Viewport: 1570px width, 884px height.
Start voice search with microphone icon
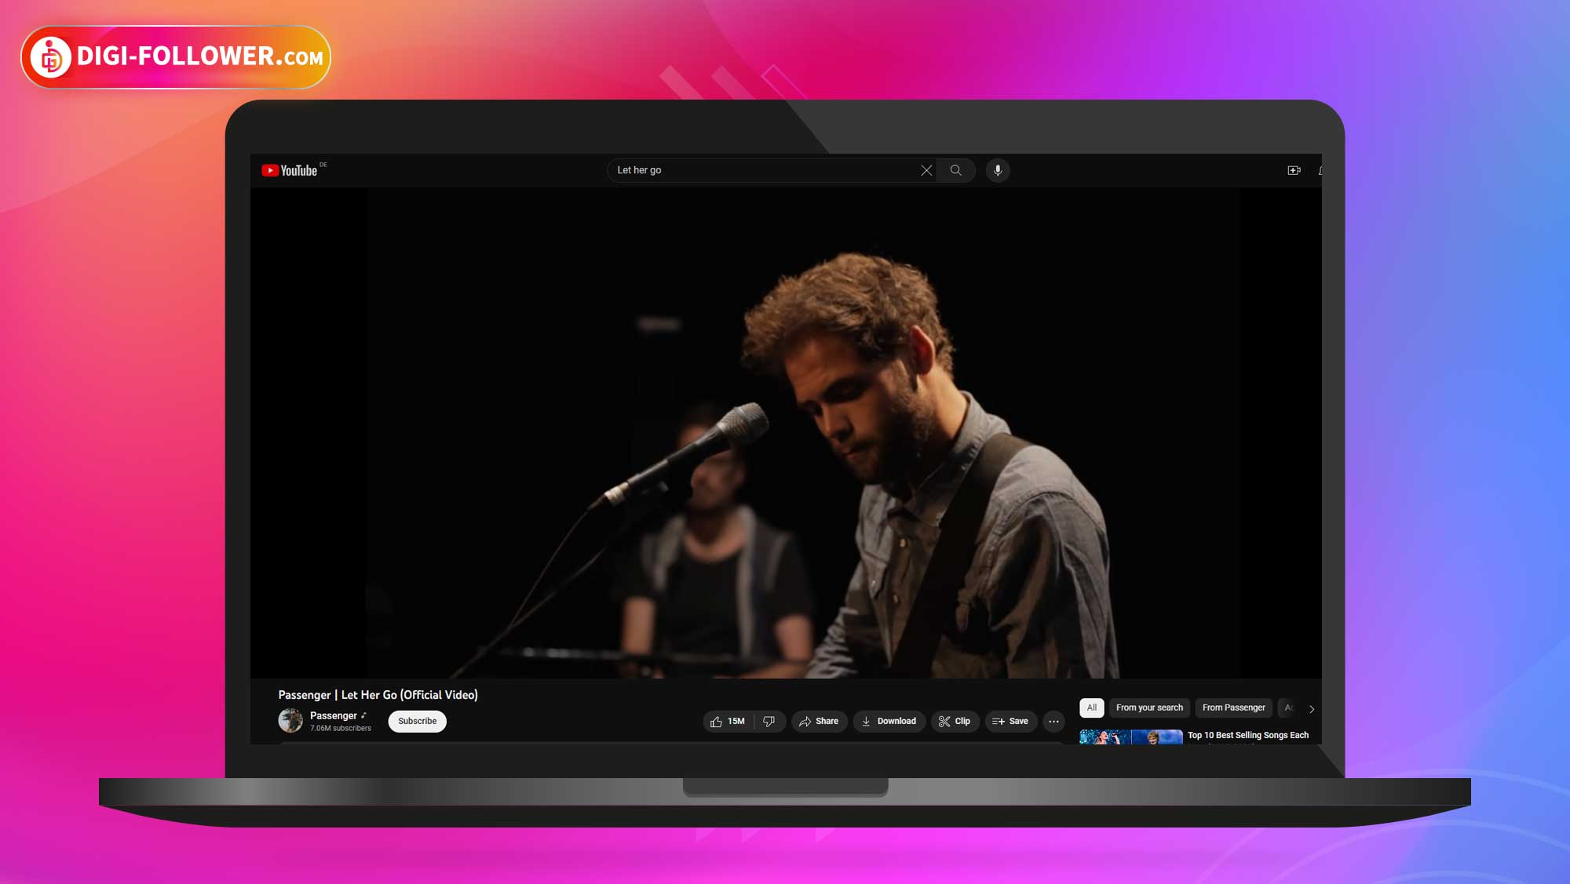coord(998,170)
